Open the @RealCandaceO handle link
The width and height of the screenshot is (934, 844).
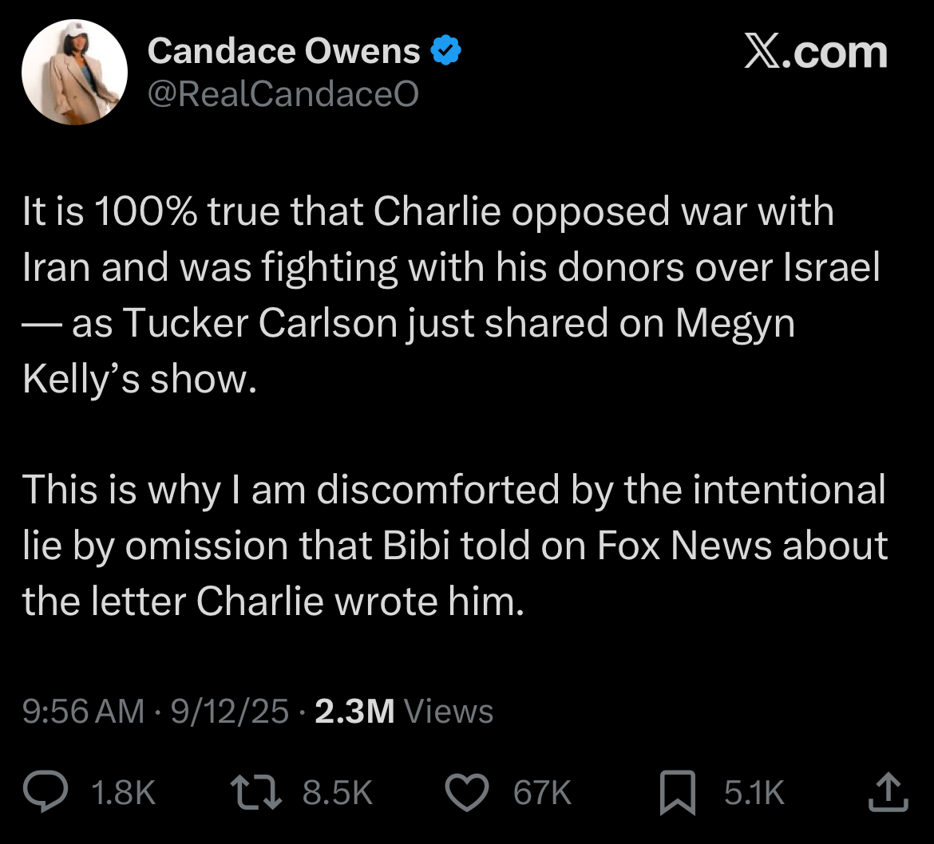pyautogui.click(x=283, y=94)
